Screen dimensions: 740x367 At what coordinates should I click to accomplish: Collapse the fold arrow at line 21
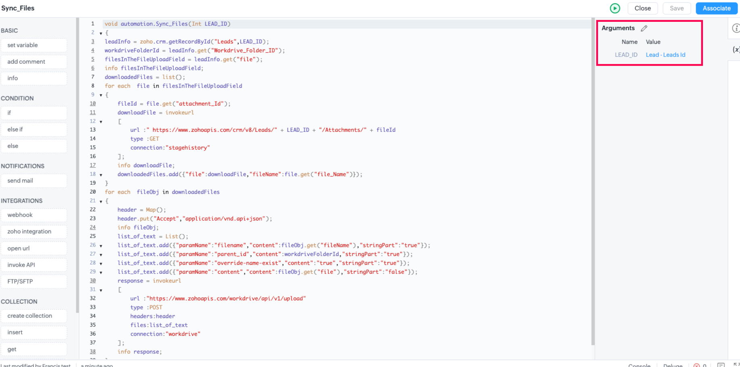click(101, 201)
